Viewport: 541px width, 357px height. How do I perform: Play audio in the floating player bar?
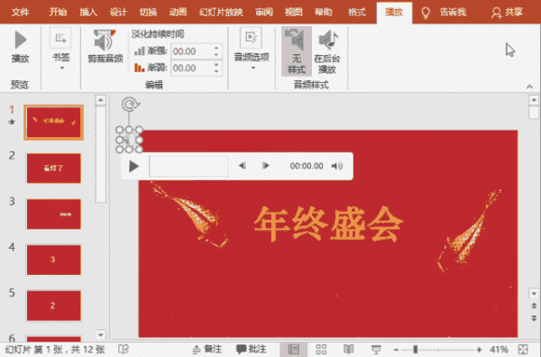[x=133, y=166]
